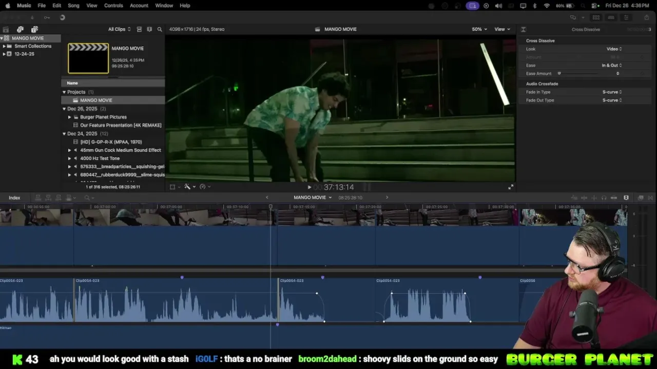This screenshot has width=657, height=369.
Task: Open the File menu
Action: click(42, 6)
